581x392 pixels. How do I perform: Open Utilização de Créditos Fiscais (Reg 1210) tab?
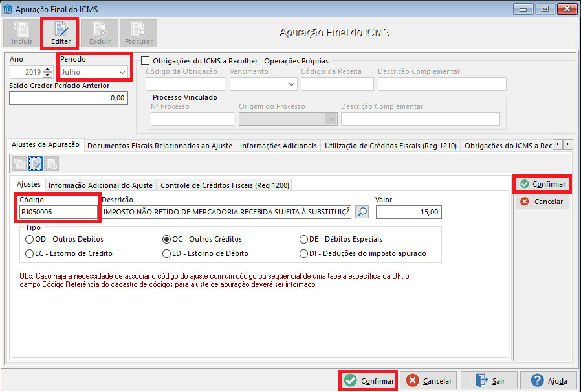391,146
